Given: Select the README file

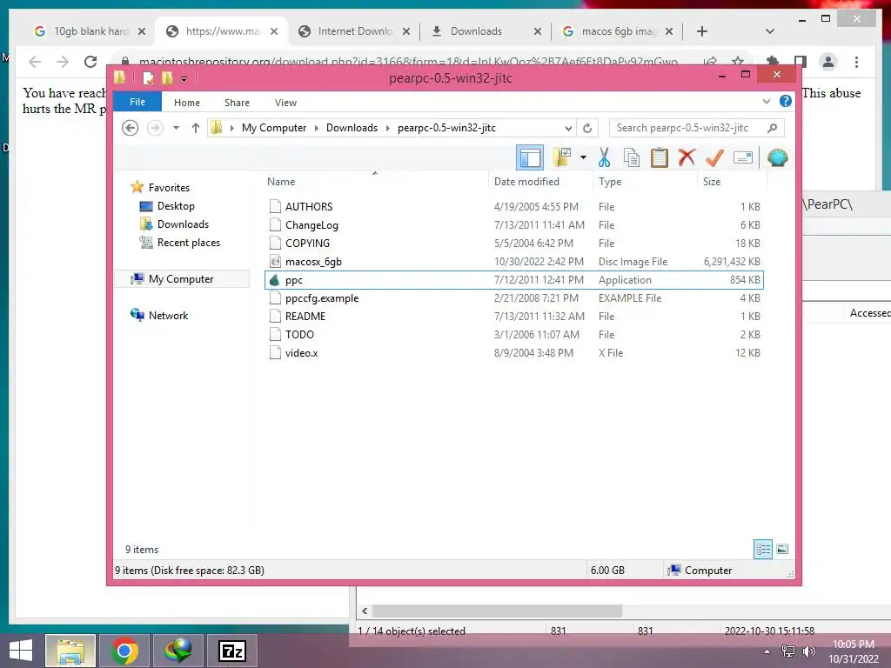Looking at the screenshot, I should [x=513, y=316].
